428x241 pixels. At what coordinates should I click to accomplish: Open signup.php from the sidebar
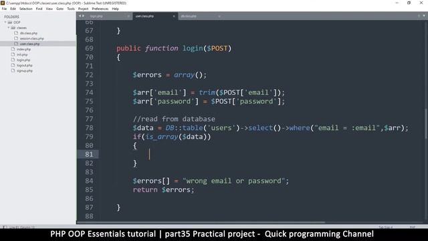coord(25,71)
